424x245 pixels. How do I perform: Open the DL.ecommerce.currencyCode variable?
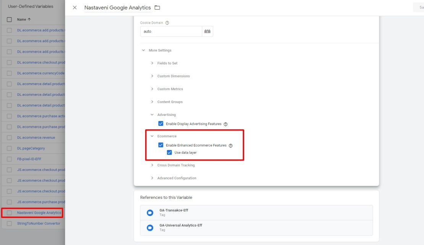pyautogui.click(x=41, y=73)
